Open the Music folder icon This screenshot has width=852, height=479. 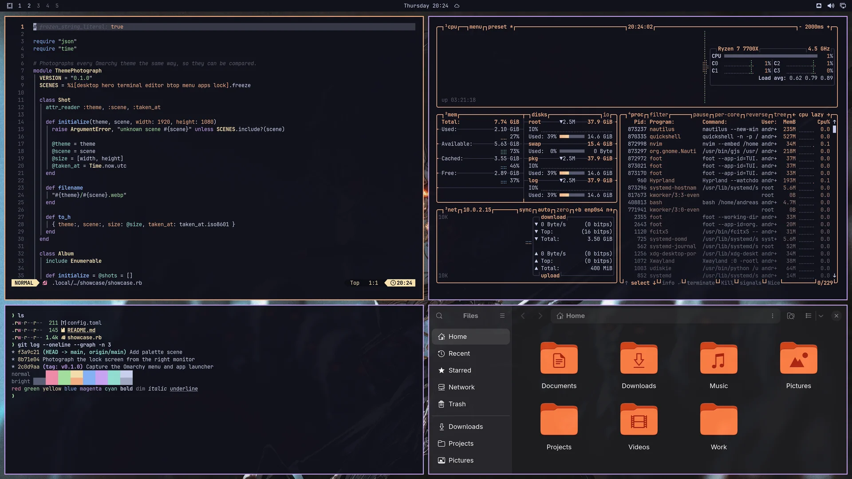(718, 358)
